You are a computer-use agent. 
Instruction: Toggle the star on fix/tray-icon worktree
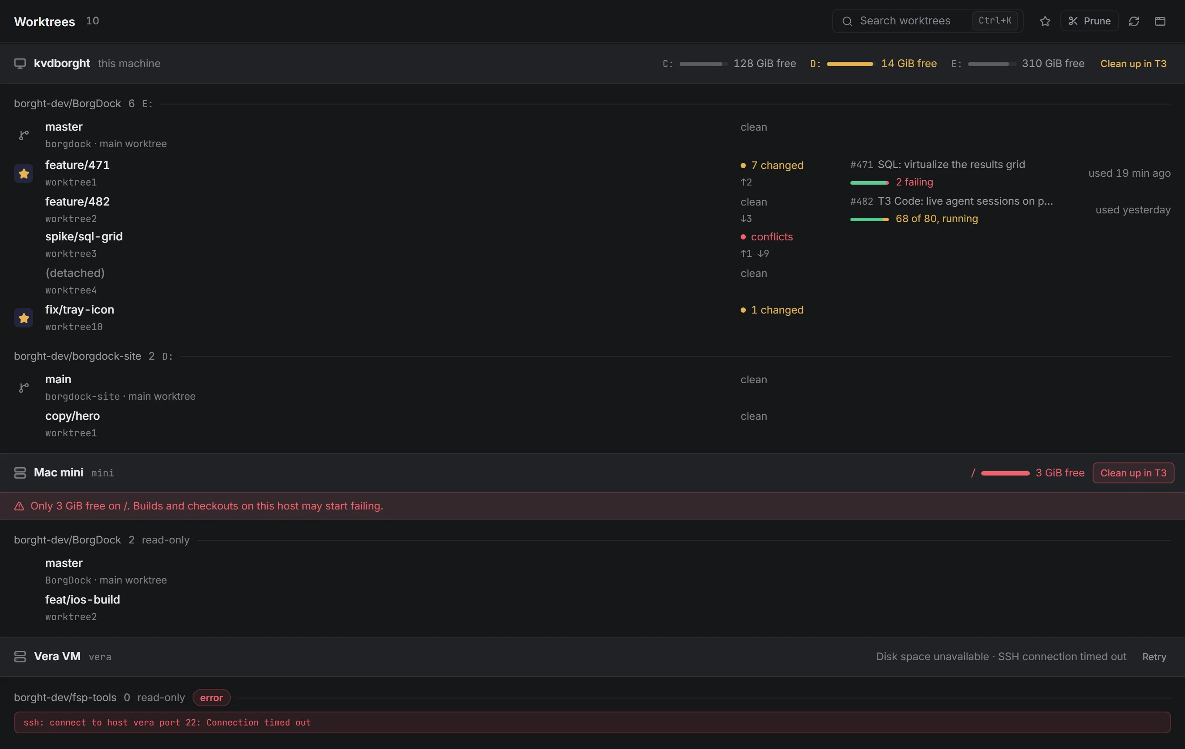[24, 318]
